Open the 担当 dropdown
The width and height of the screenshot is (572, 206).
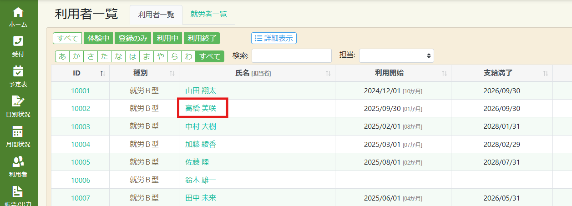point(396,55)
